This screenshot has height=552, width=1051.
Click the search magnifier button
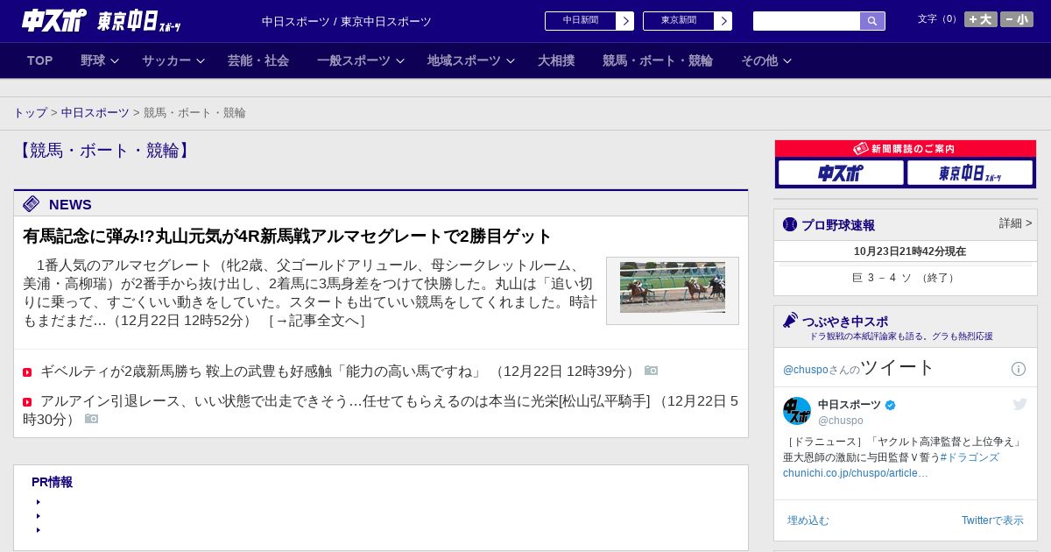[872, 21]
